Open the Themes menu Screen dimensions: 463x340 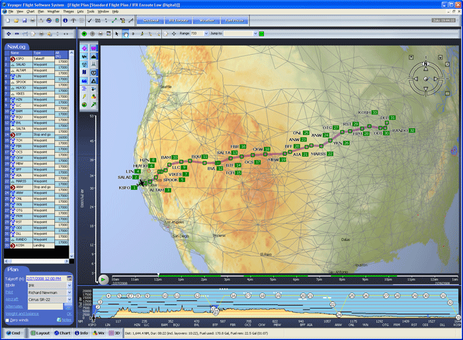click(68, 11)
